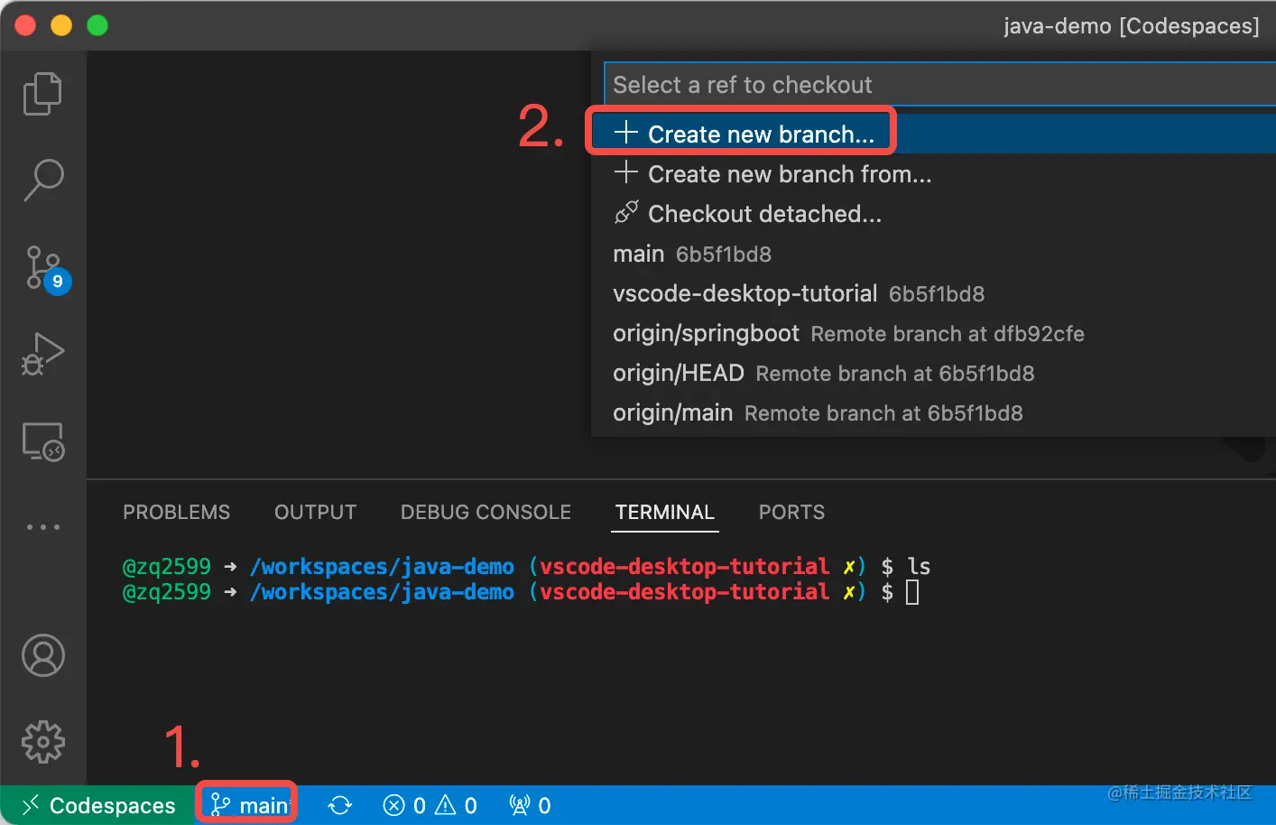The width and height of the screenshot is (1276, 825).
Task: Choose Create new branch... option
Action: click(933, 134)
